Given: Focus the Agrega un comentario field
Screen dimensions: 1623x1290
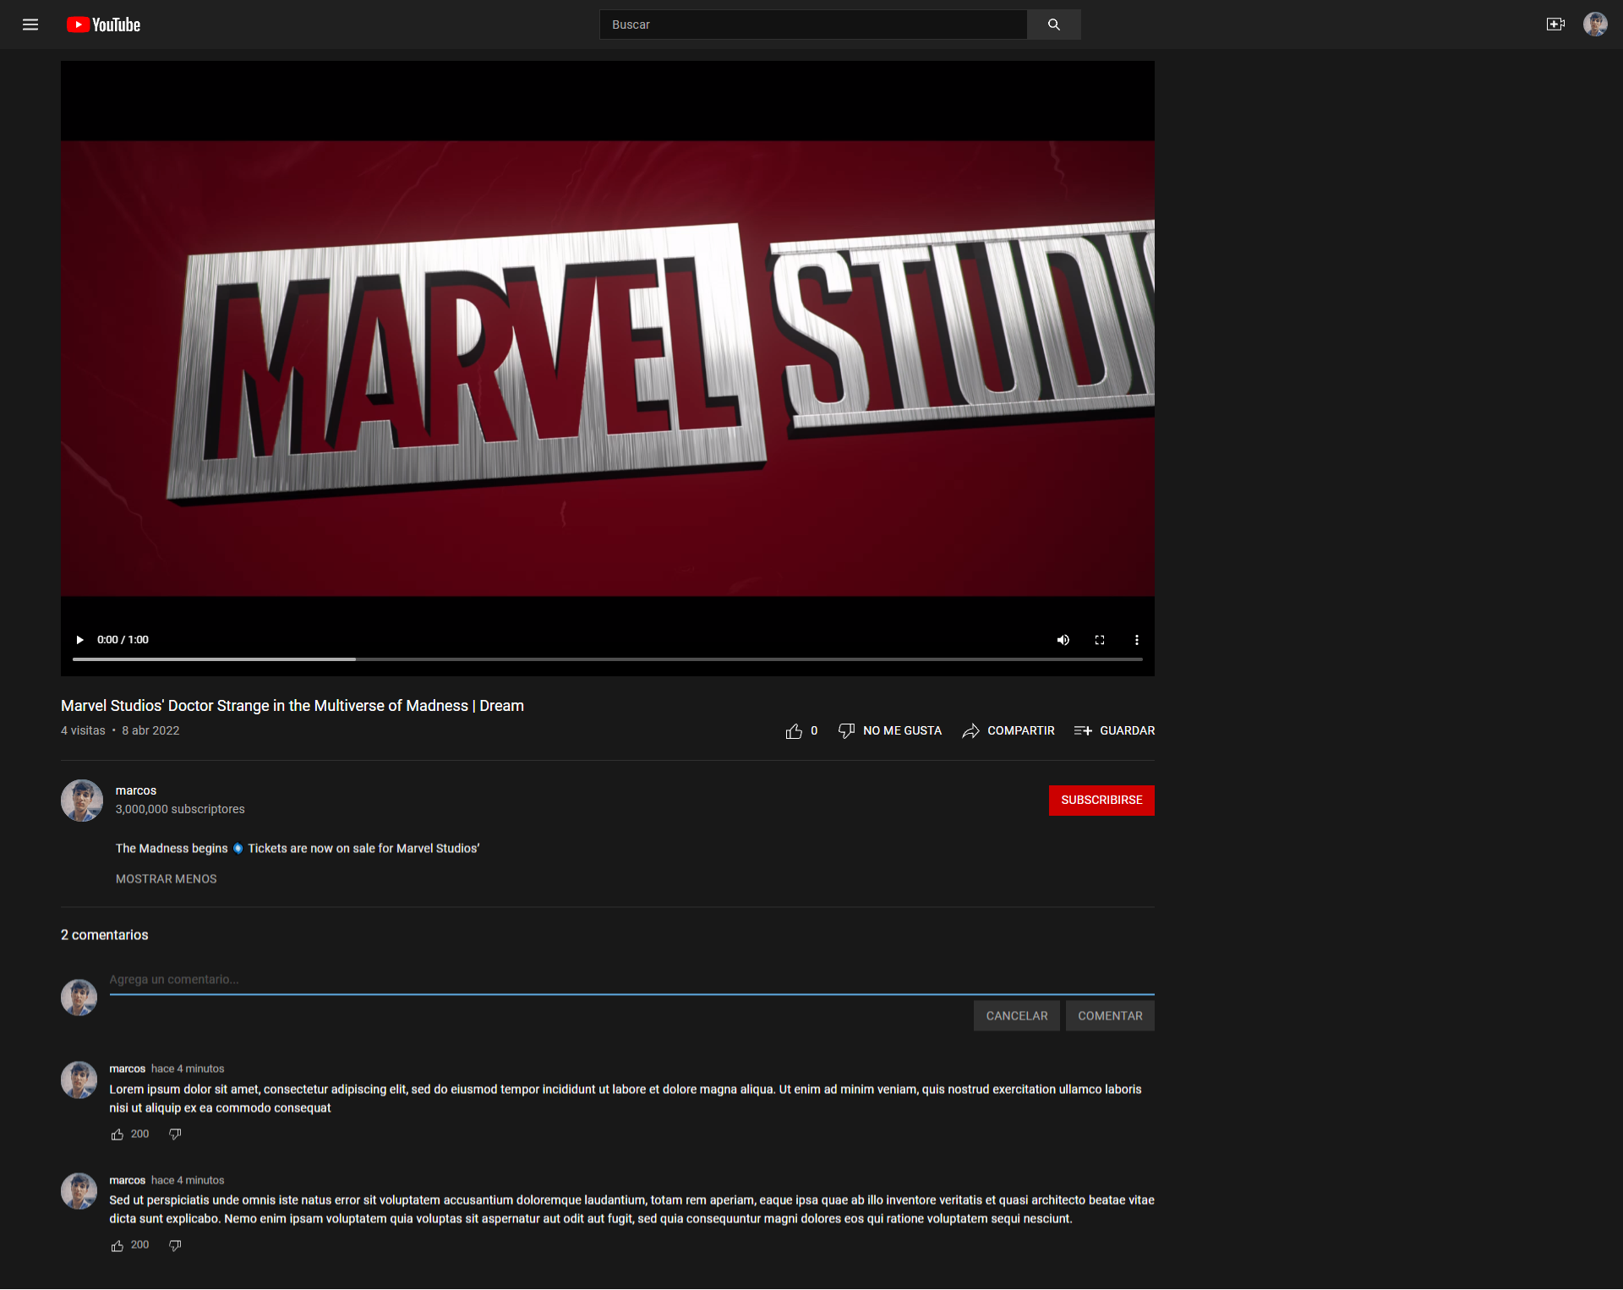Looking at the screenshot, I should [631, 981].
